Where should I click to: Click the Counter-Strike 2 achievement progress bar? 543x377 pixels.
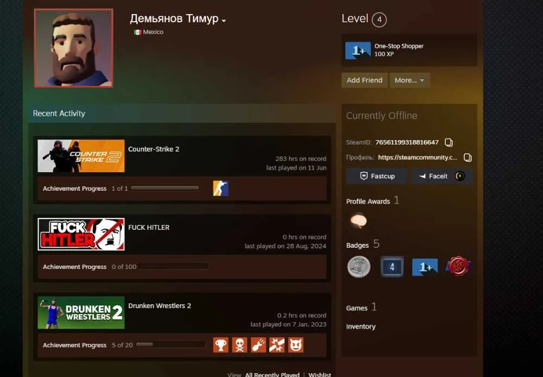[x=165, y=188]
